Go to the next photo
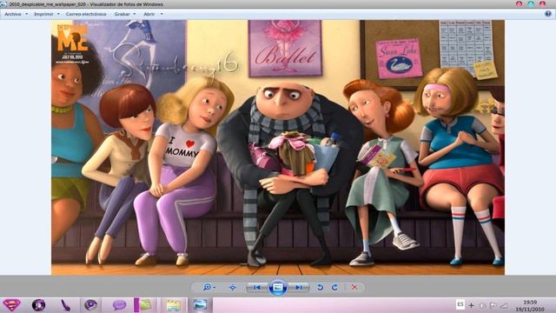 click(299, 288)
